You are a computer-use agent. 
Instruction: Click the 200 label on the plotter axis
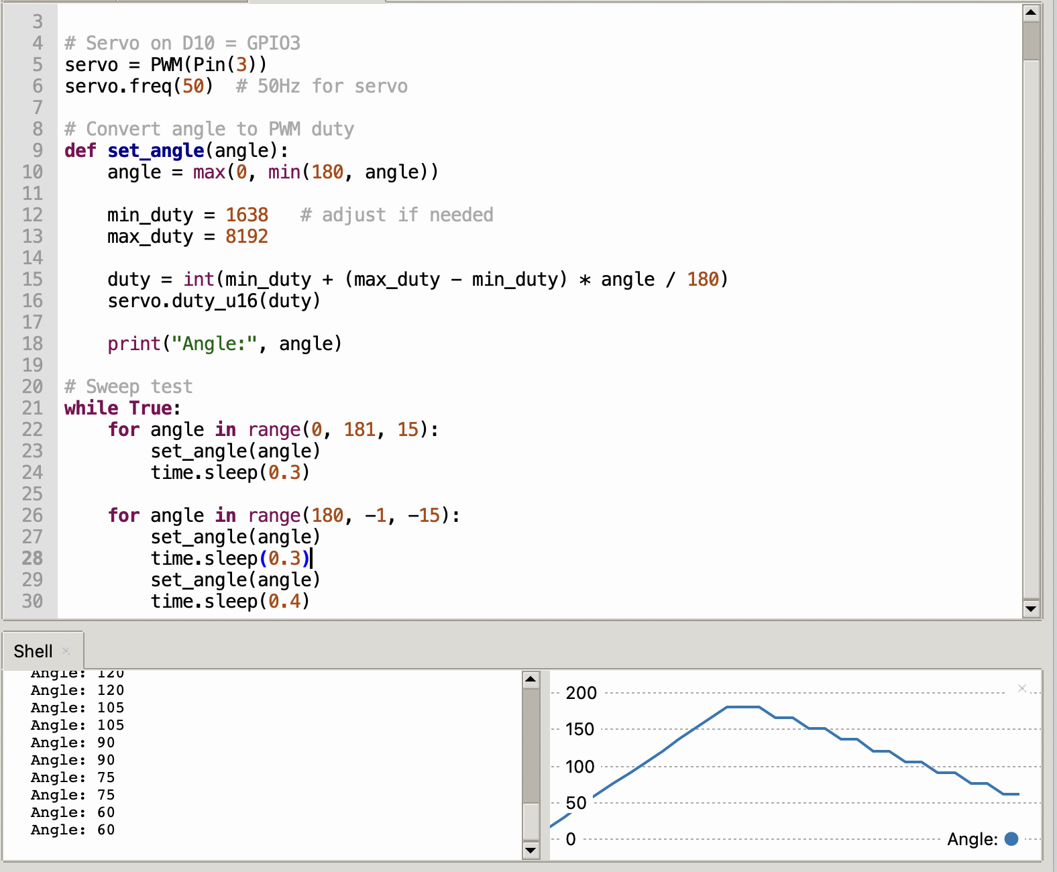click(581, 693)
